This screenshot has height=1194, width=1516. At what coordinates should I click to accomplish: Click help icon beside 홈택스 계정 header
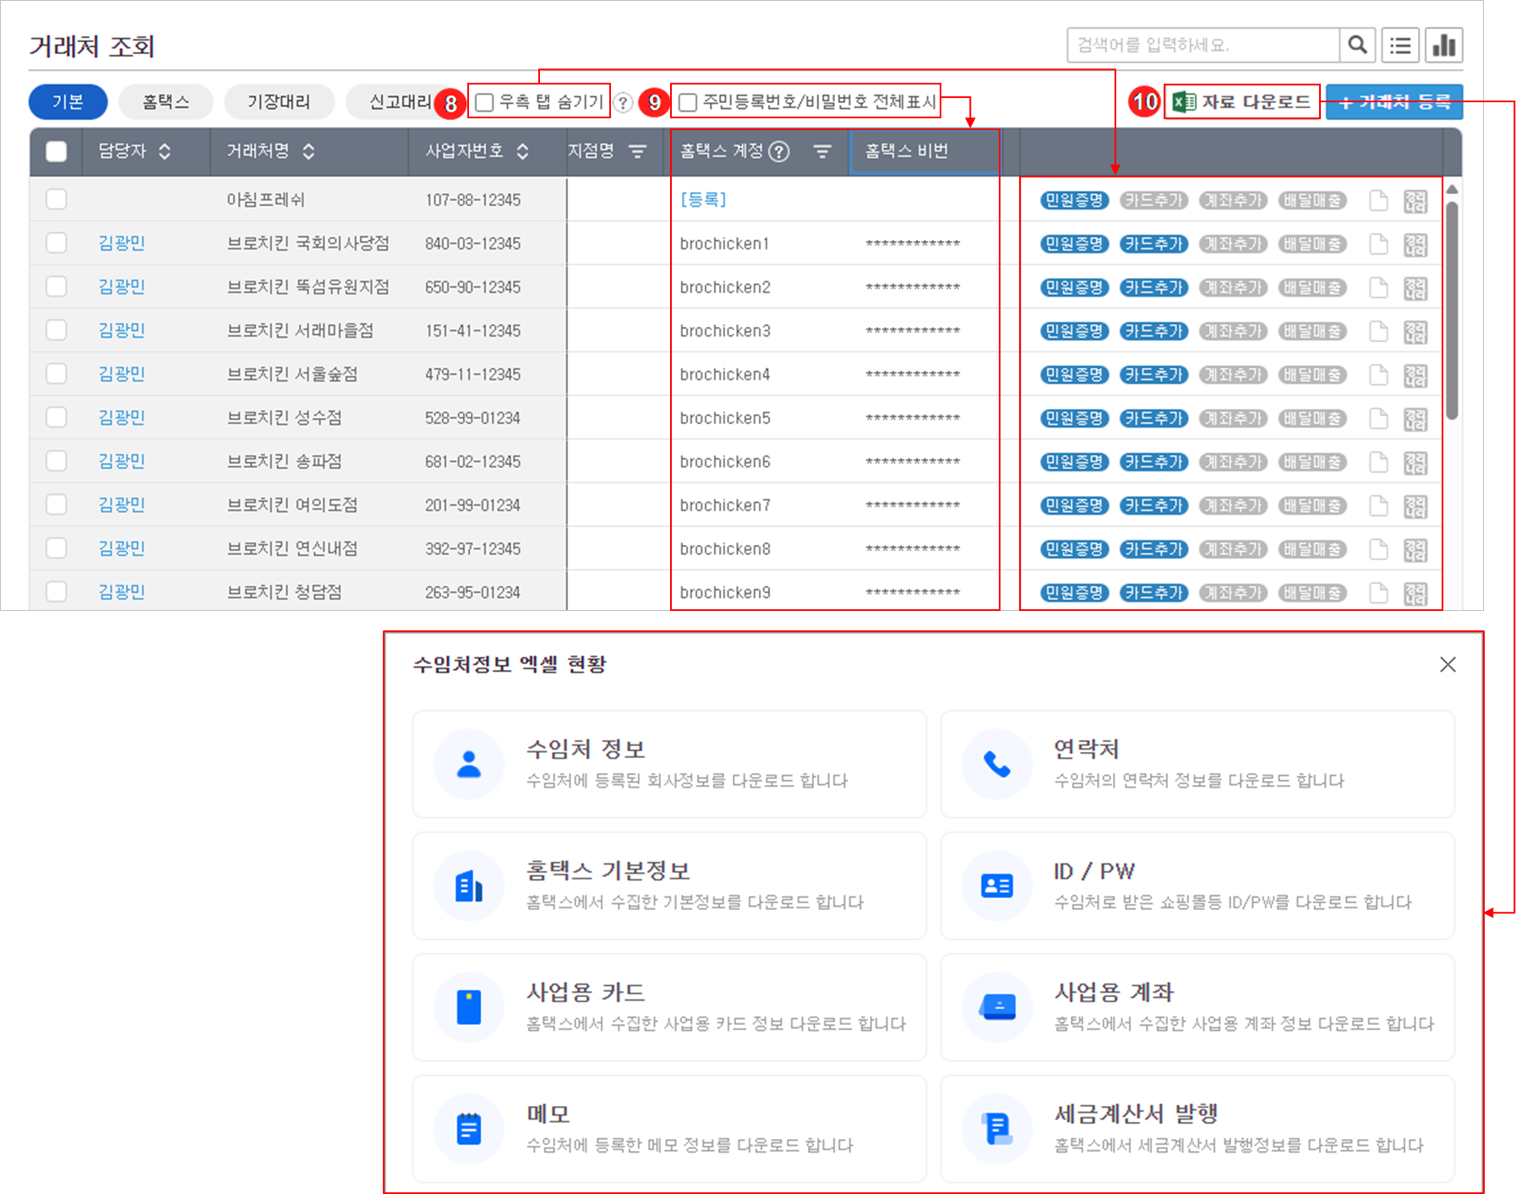pos(779,151)
